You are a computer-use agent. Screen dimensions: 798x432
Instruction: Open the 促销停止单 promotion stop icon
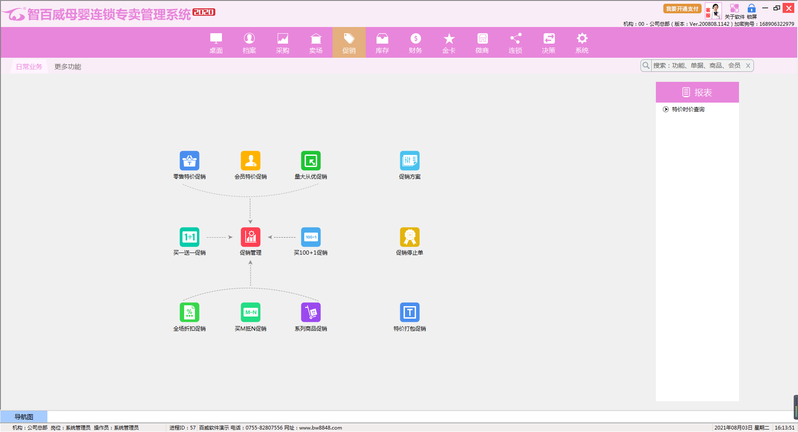click(409, 237)
